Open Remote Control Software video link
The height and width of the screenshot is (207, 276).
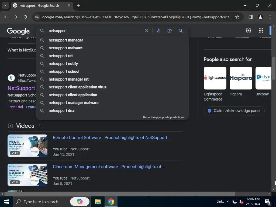point(112,137)
